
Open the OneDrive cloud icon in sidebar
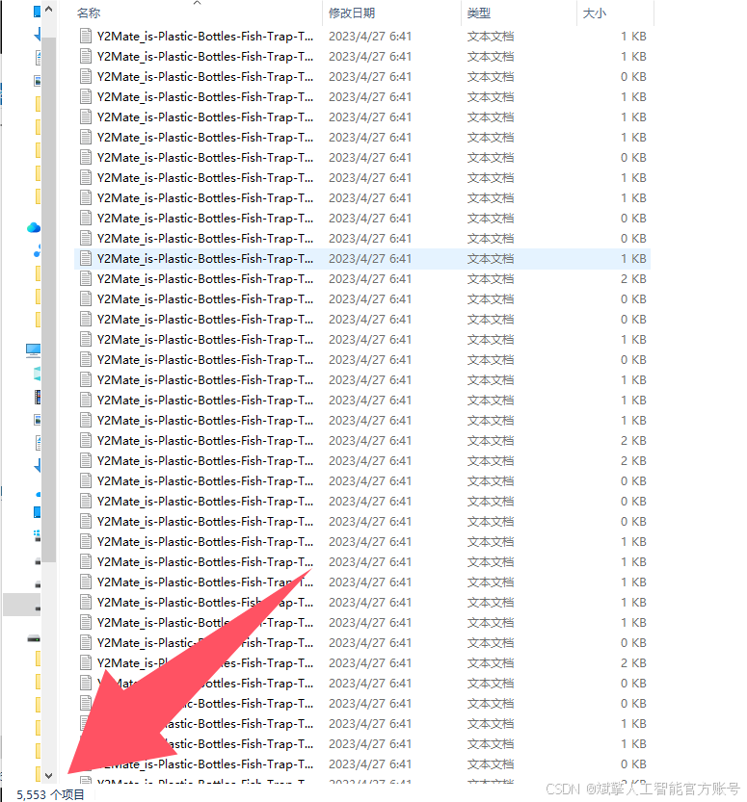34,227
